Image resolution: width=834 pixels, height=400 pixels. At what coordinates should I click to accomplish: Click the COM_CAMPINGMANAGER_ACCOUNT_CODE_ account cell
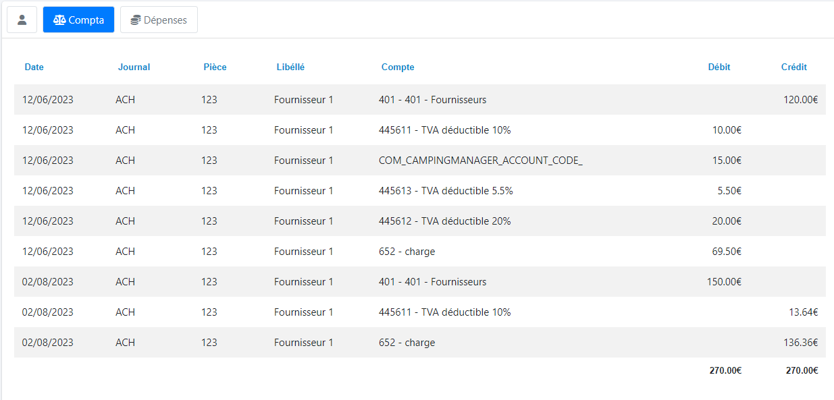[x=480, y=161]
